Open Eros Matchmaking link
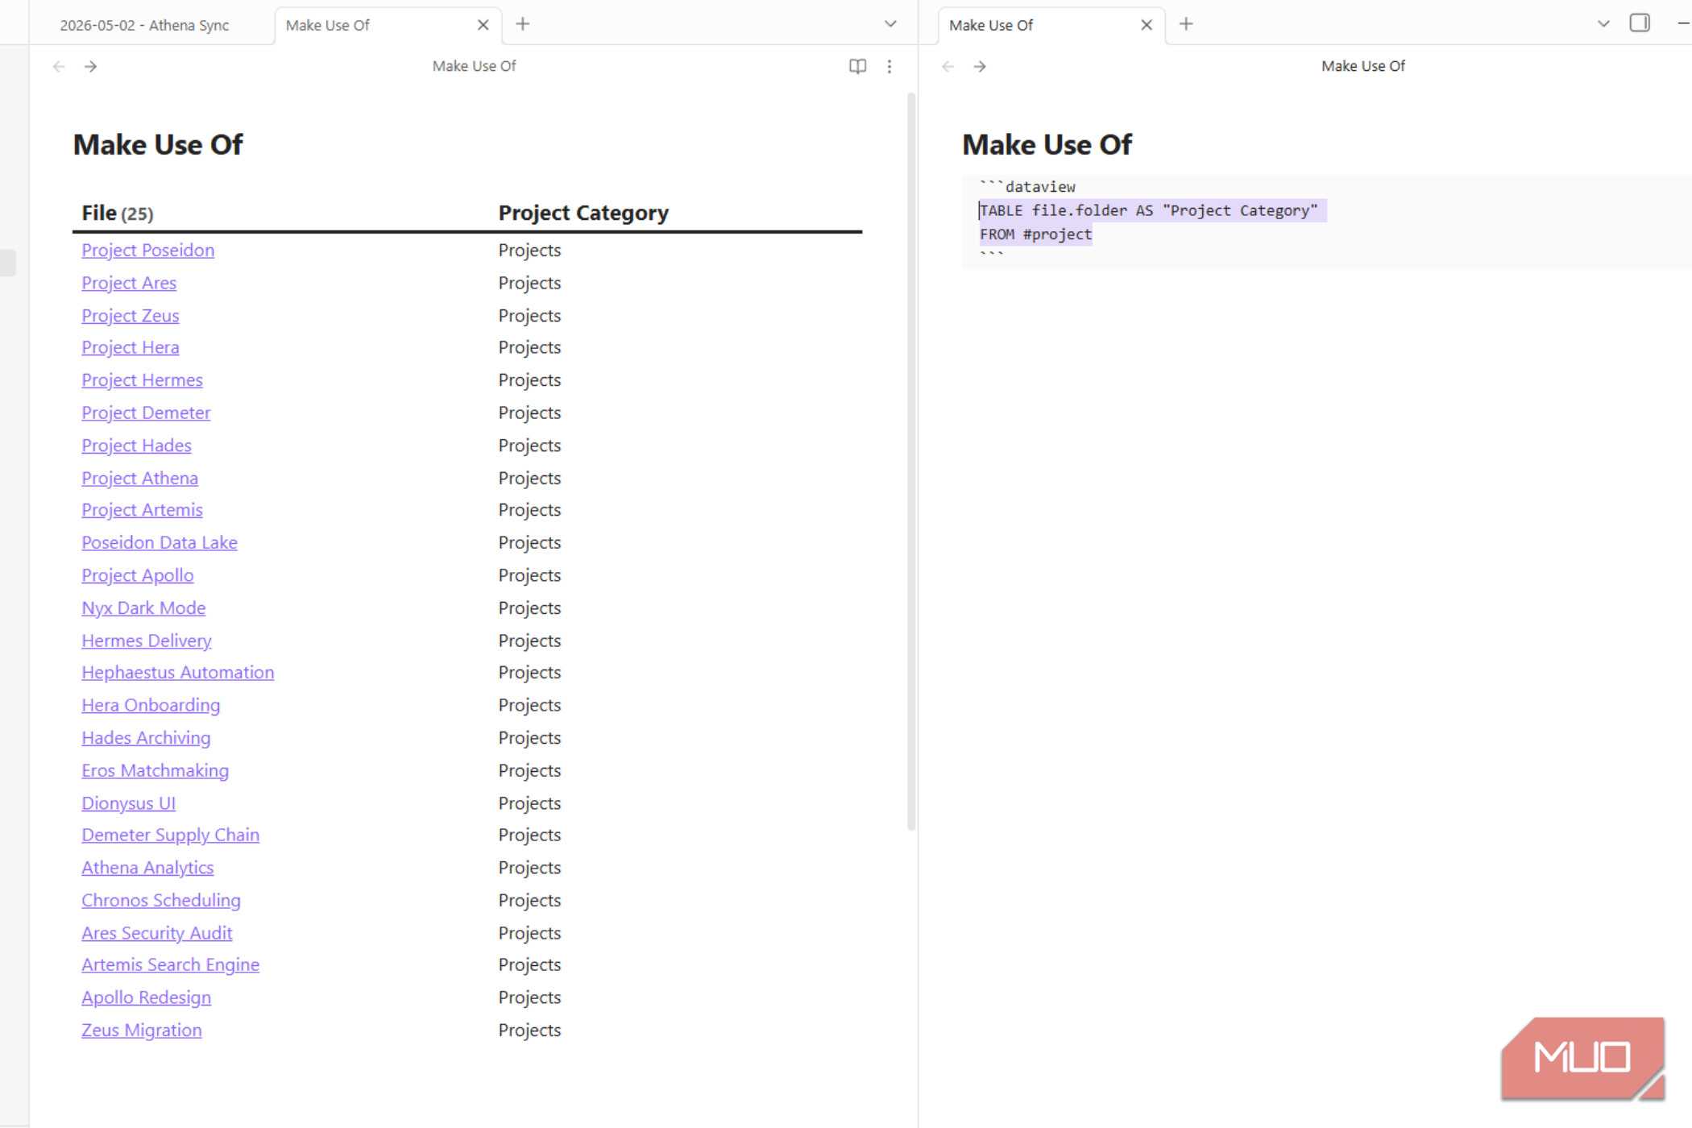 (155, 770)
